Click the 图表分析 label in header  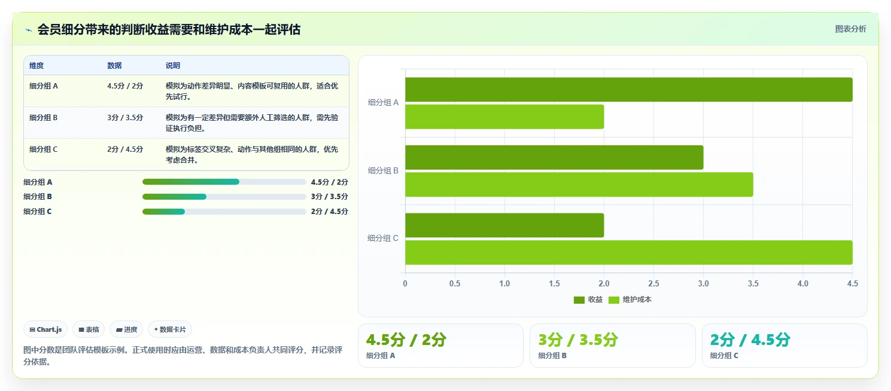850,29
